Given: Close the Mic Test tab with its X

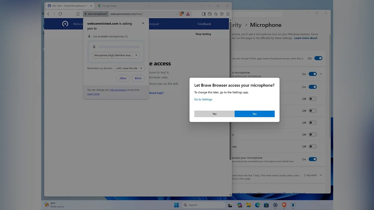Looking at the screenshot, I should click(x=91, y=6).
